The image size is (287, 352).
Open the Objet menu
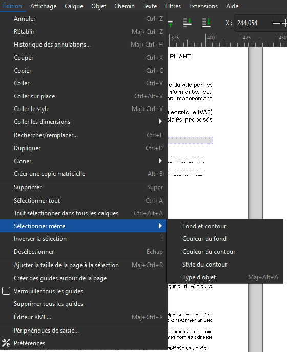[98, 6]
